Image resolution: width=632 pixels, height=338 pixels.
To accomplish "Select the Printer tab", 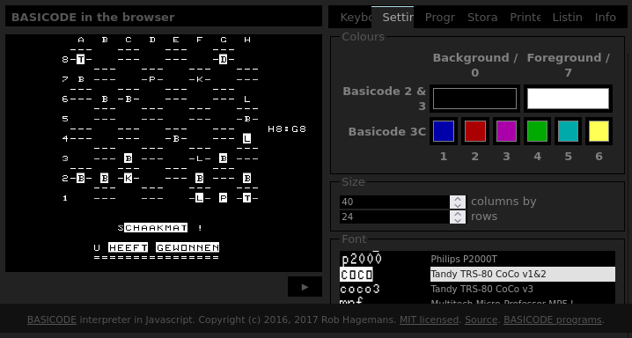I will (525, 18).
